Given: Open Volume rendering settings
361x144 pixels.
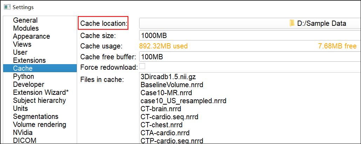Looking at the screenshot, I should tap(39, 124).
